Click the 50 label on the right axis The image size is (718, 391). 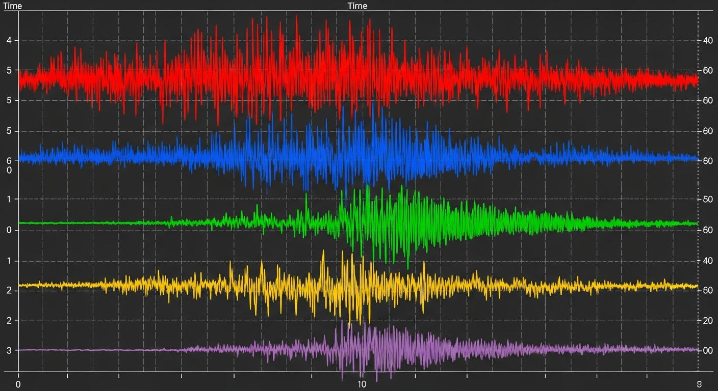pyautogui.click(x=707, y=199)
